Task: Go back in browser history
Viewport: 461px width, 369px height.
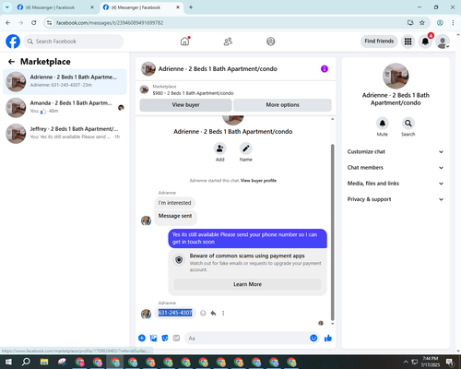Action: (x=8, y=23)
